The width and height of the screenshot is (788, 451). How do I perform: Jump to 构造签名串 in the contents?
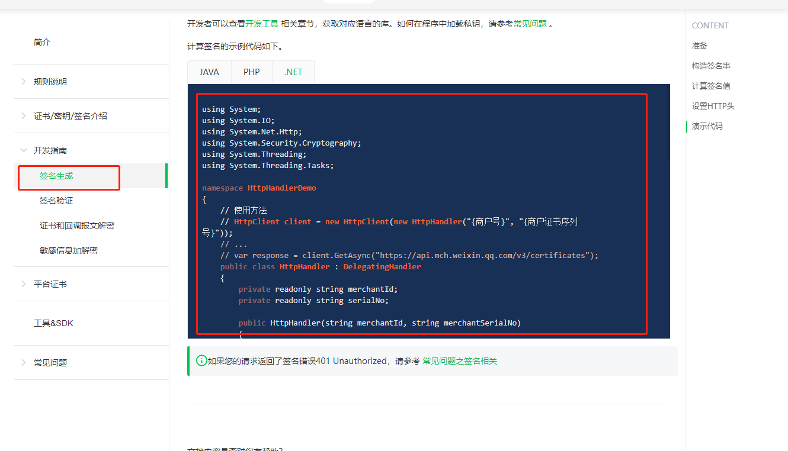click(x=711, y=66)
